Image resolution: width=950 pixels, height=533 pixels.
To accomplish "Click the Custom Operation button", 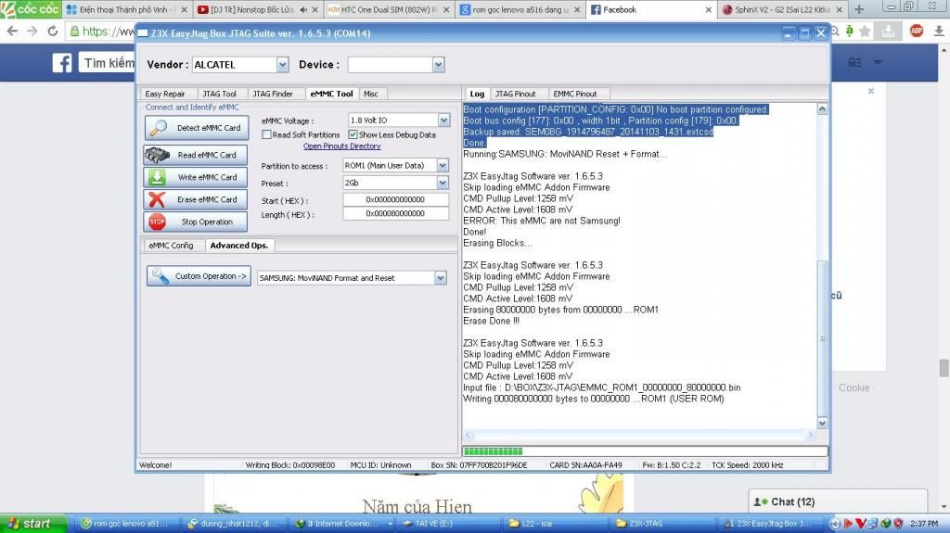I will (199, 276).
